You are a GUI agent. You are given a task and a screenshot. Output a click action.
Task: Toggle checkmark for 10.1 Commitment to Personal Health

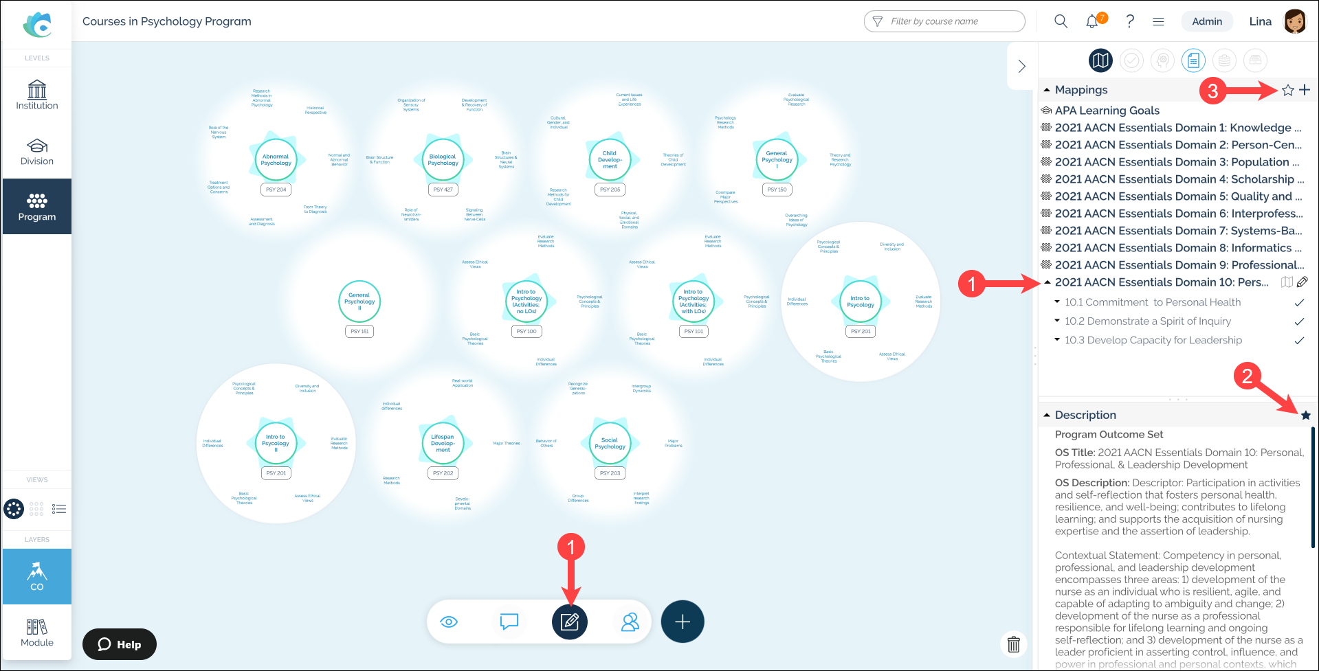point(1299,303)
